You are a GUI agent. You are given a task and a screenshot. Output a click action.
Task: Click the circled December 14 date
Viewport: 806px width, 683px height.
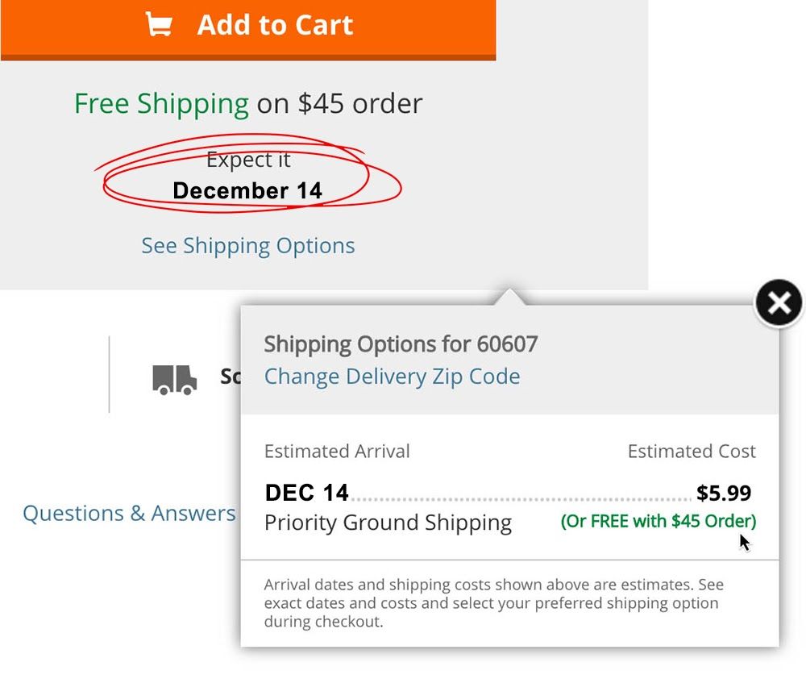(x=247, y=191)
